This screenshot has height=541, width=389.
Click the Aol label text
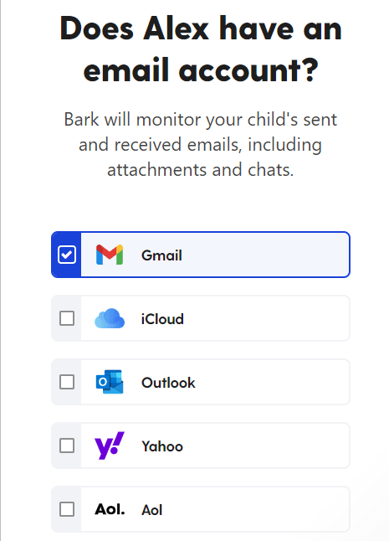click(151, 510)
